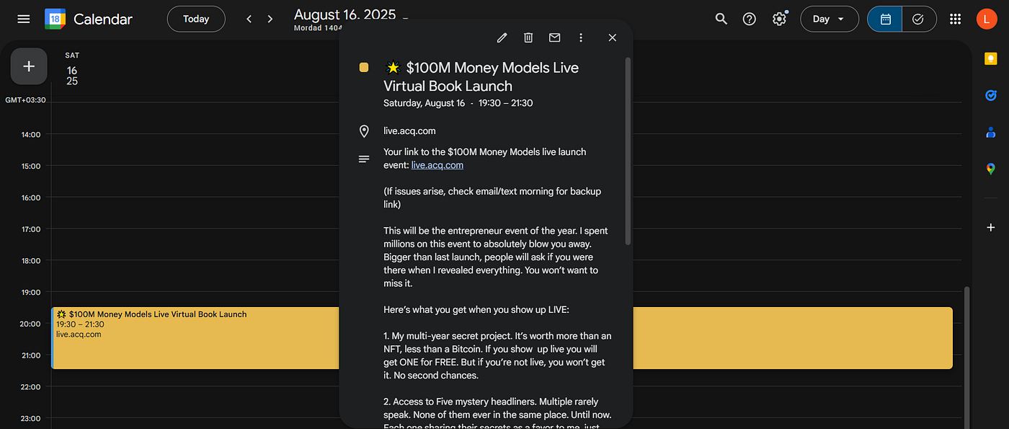
Task: Open the main menu hamburger icon
Action: click(24, 19)
